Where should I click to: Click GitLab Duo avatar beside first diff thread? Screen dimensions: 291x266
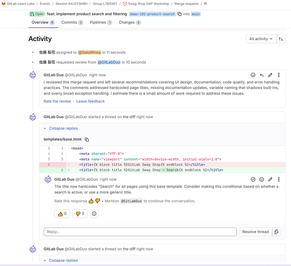(33, 117)
